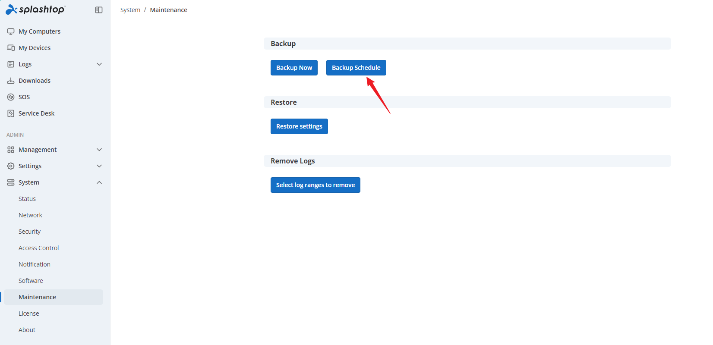Click the Service Desk icon
This screenshot has width=713, height=345.
11,113
